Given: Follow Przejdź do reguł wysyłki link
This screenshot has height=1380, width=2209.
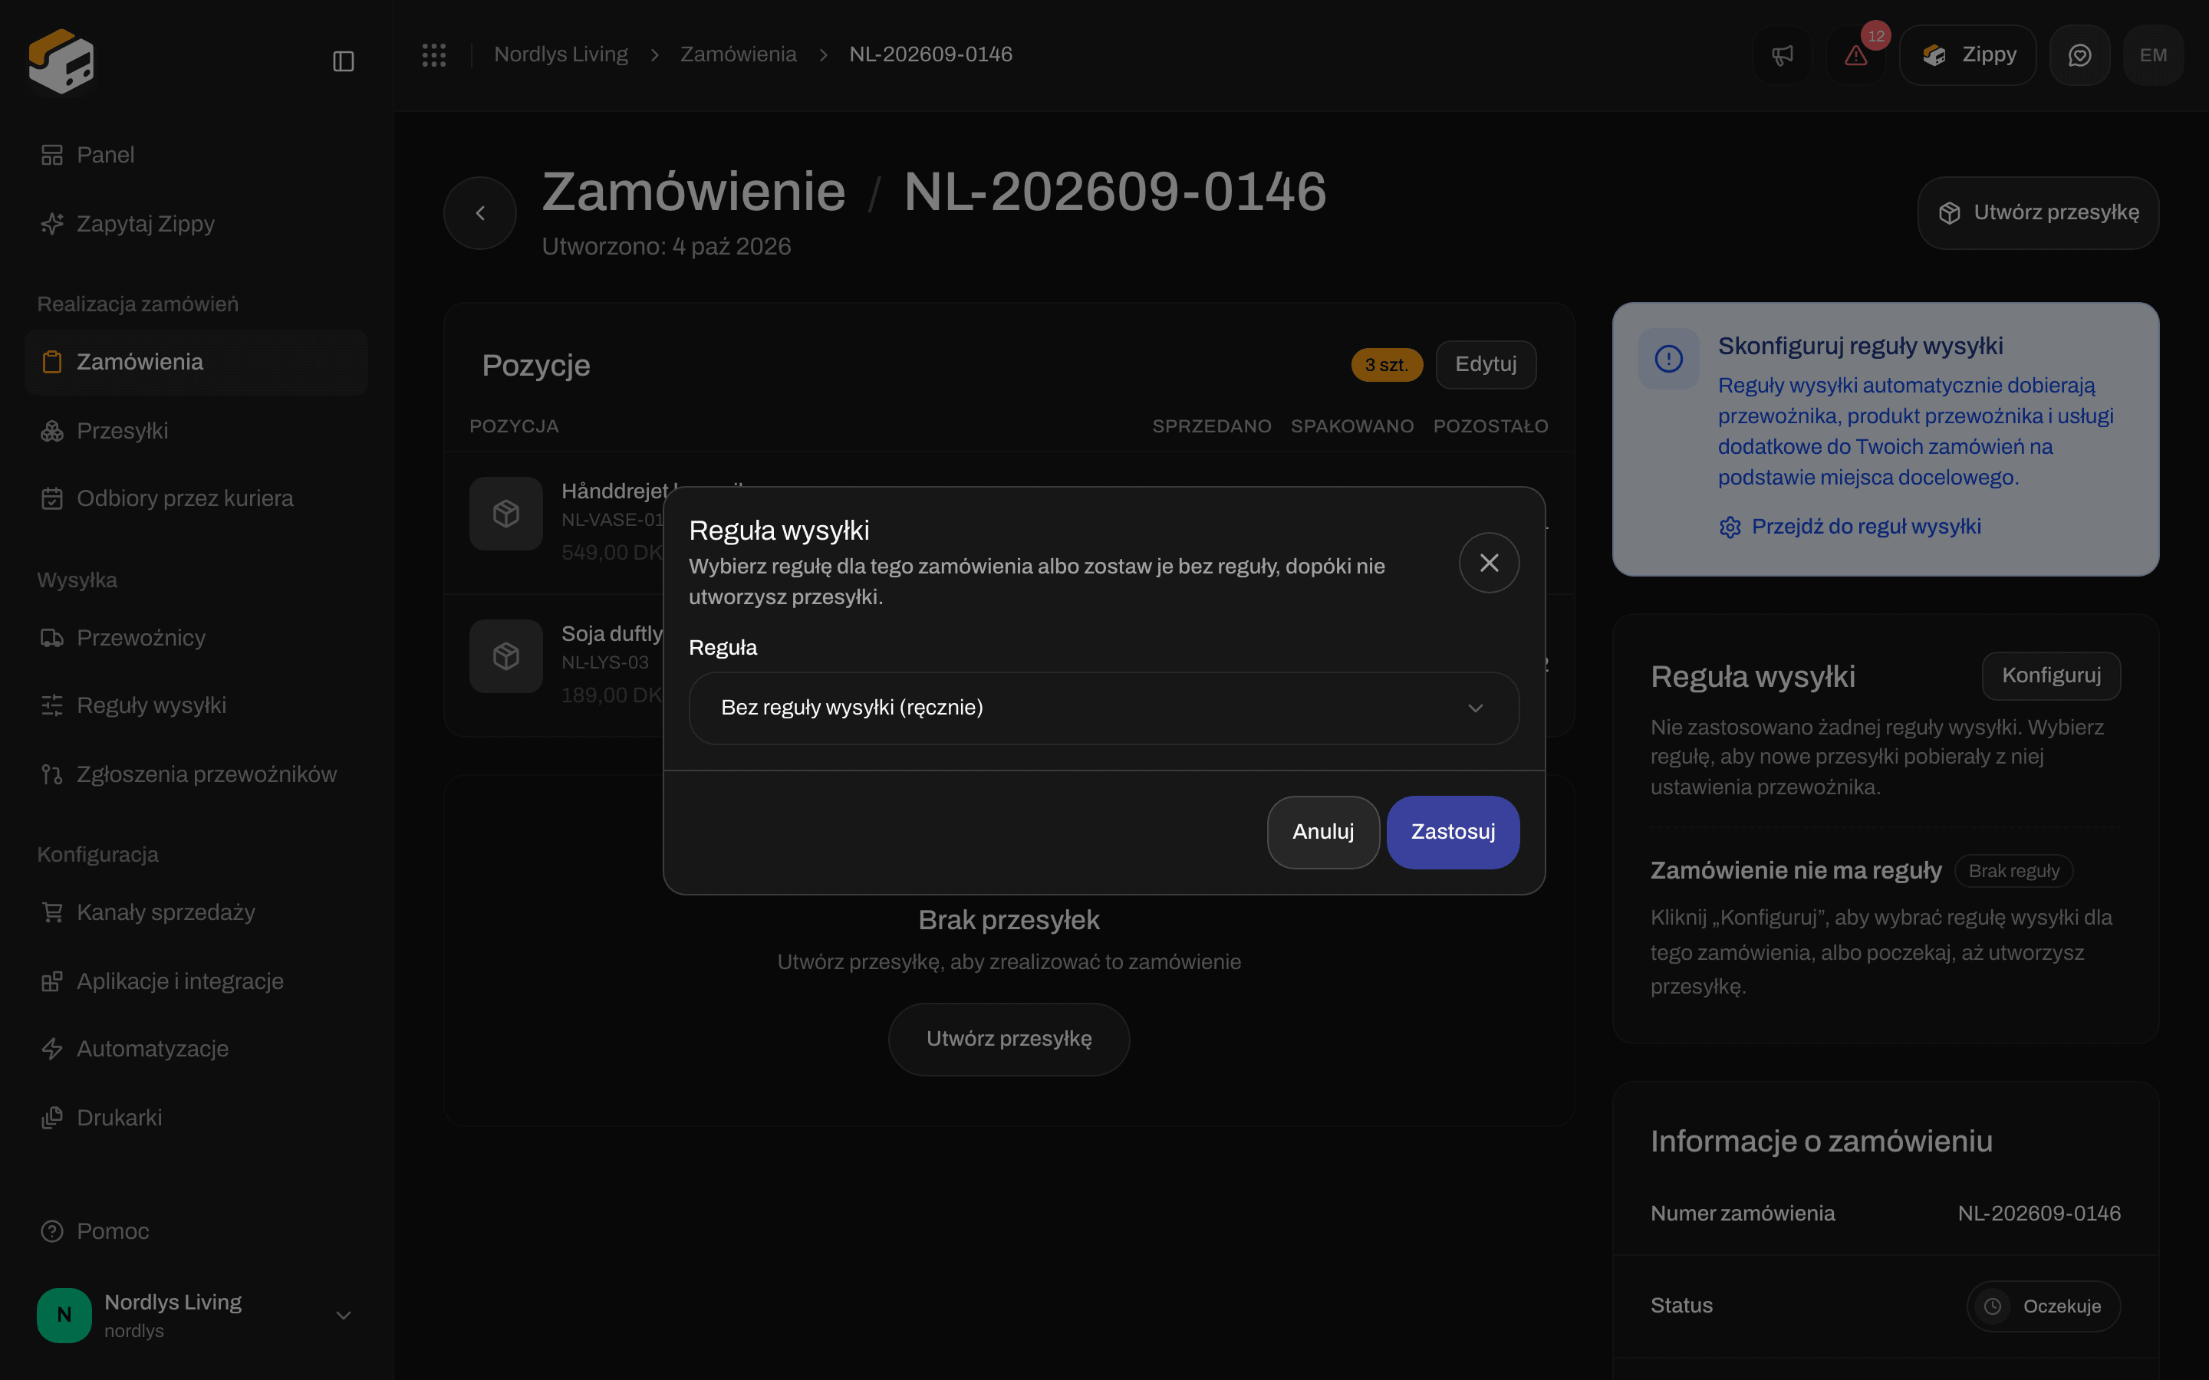Looking at the screenshot, I should pos(1850,527).
